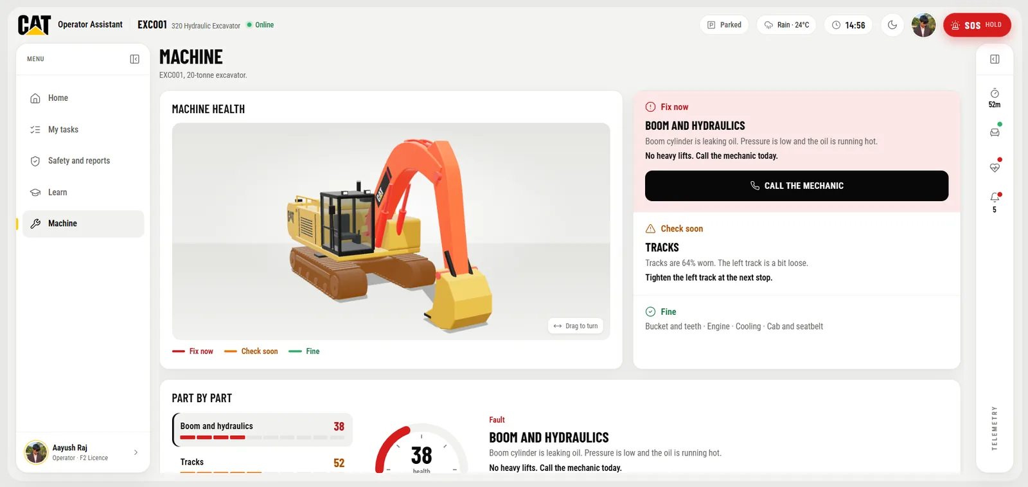
Task: Open the machine health heart icon
Action: point(995,166)
